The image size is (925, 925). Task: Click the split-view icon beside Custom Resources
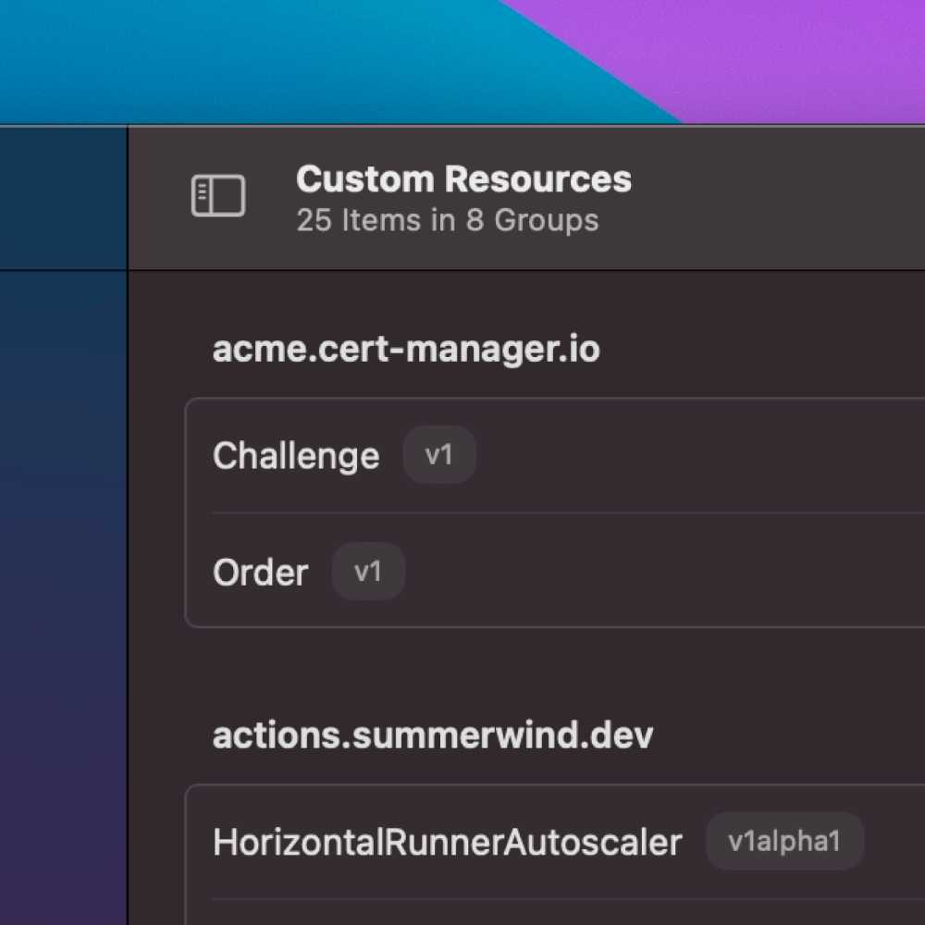tap(218, 194)
